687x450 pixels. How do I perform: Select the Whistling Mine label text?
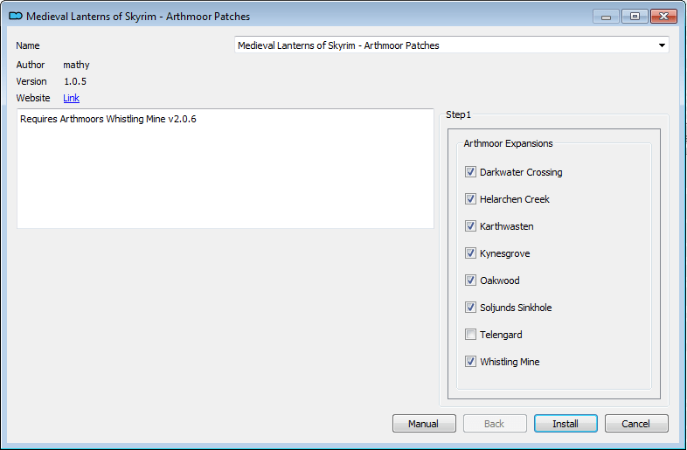[x=510, y=362]
